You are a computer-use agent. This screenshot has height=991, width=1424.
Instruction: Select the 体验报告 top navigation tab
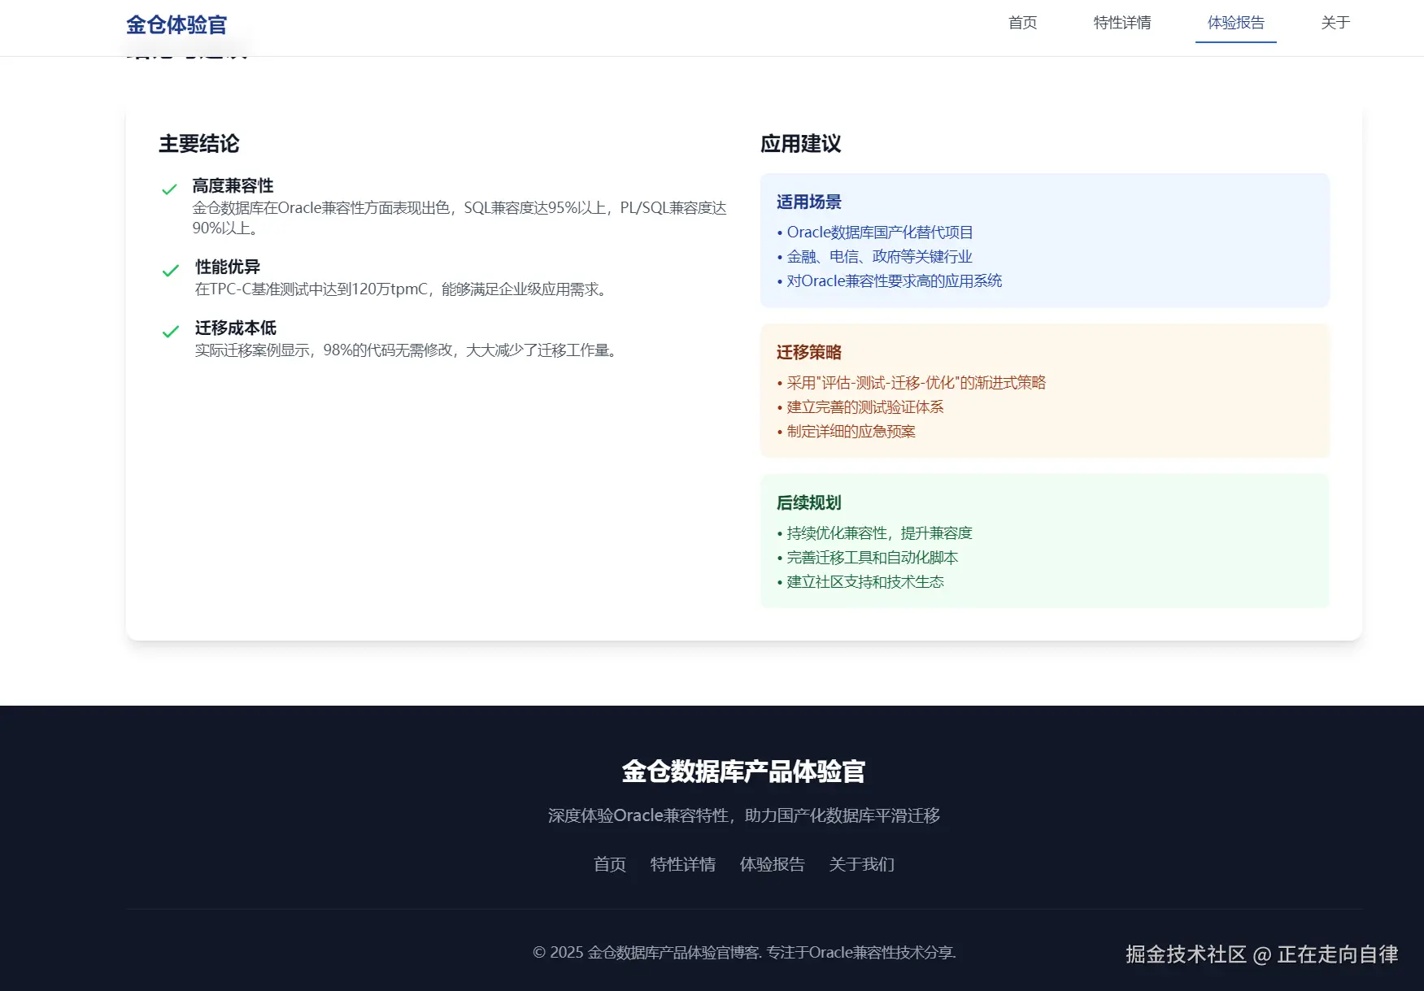coord(1236,23)
